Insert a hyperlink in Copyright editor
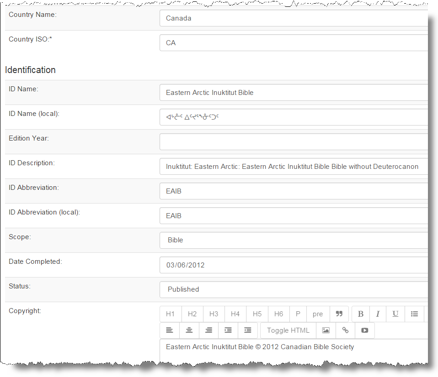438x377 pixels. point(345,330)
